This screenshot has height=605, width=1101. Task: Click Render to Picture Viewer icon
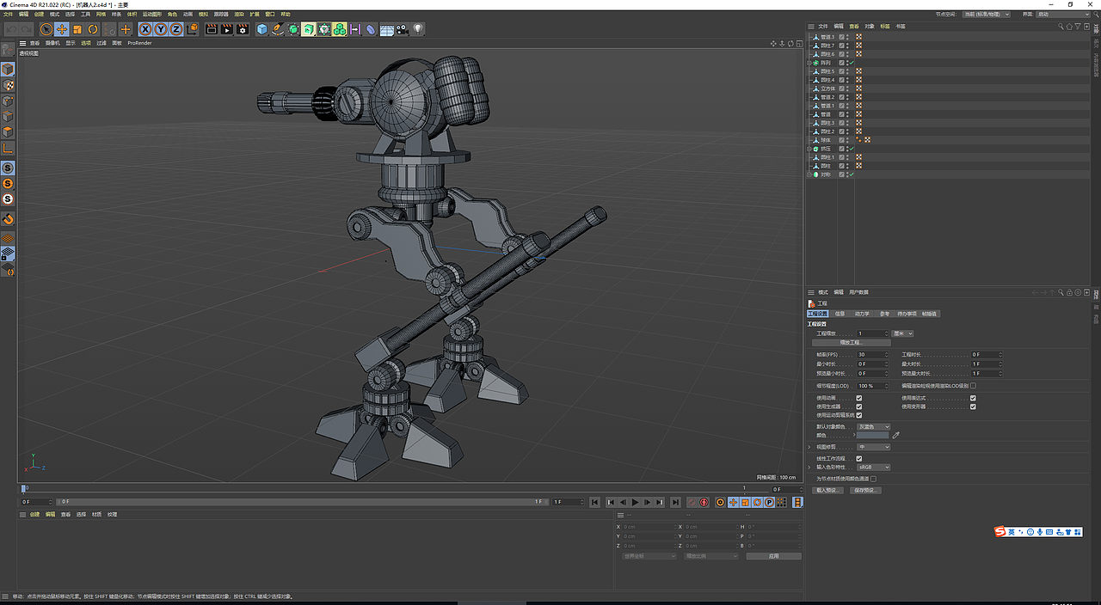[x=227, y=29]
